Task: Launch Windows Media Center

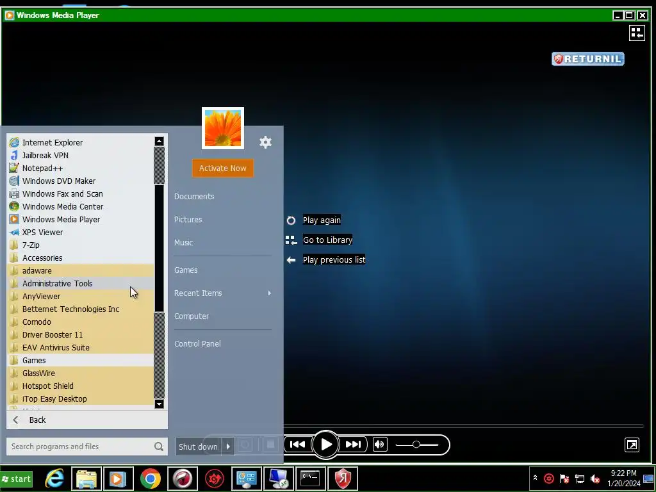Action: point(80,207)
